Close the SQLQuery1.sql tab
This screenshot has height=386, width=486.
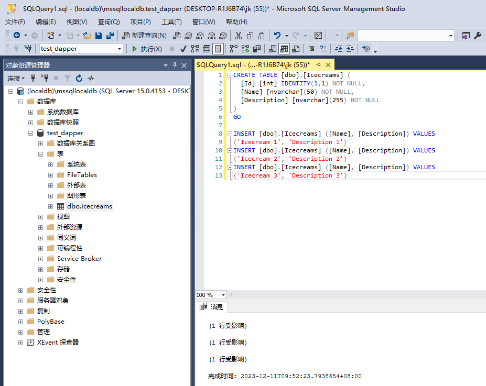[328, 65]
